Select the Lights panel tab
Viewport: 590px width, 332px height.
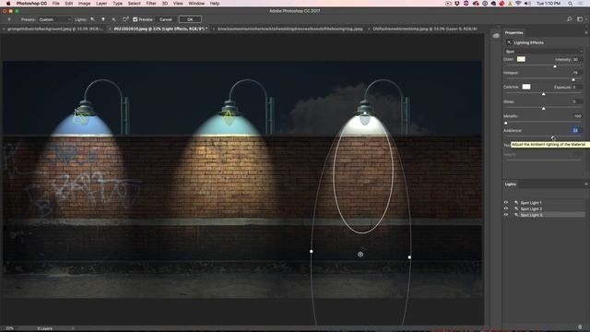coord(510,184)
